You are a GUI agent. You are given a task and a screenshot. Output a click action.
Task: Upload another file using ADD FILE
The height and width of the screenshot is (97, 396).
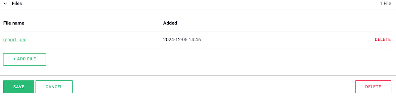click(25, 59)
